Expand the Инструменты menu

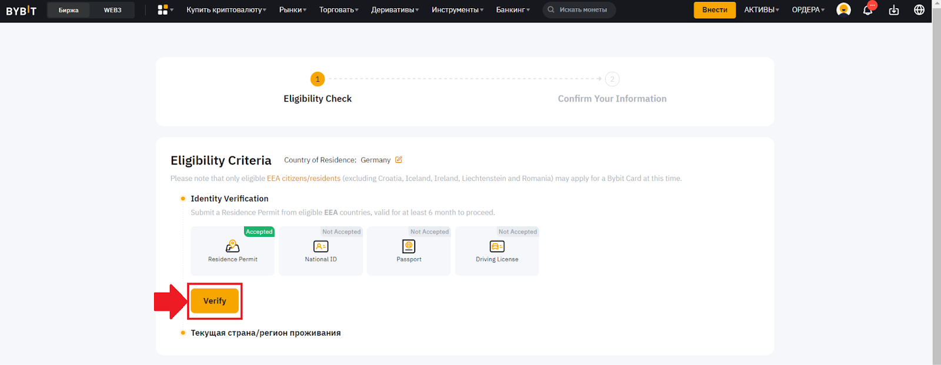point(458,10)
